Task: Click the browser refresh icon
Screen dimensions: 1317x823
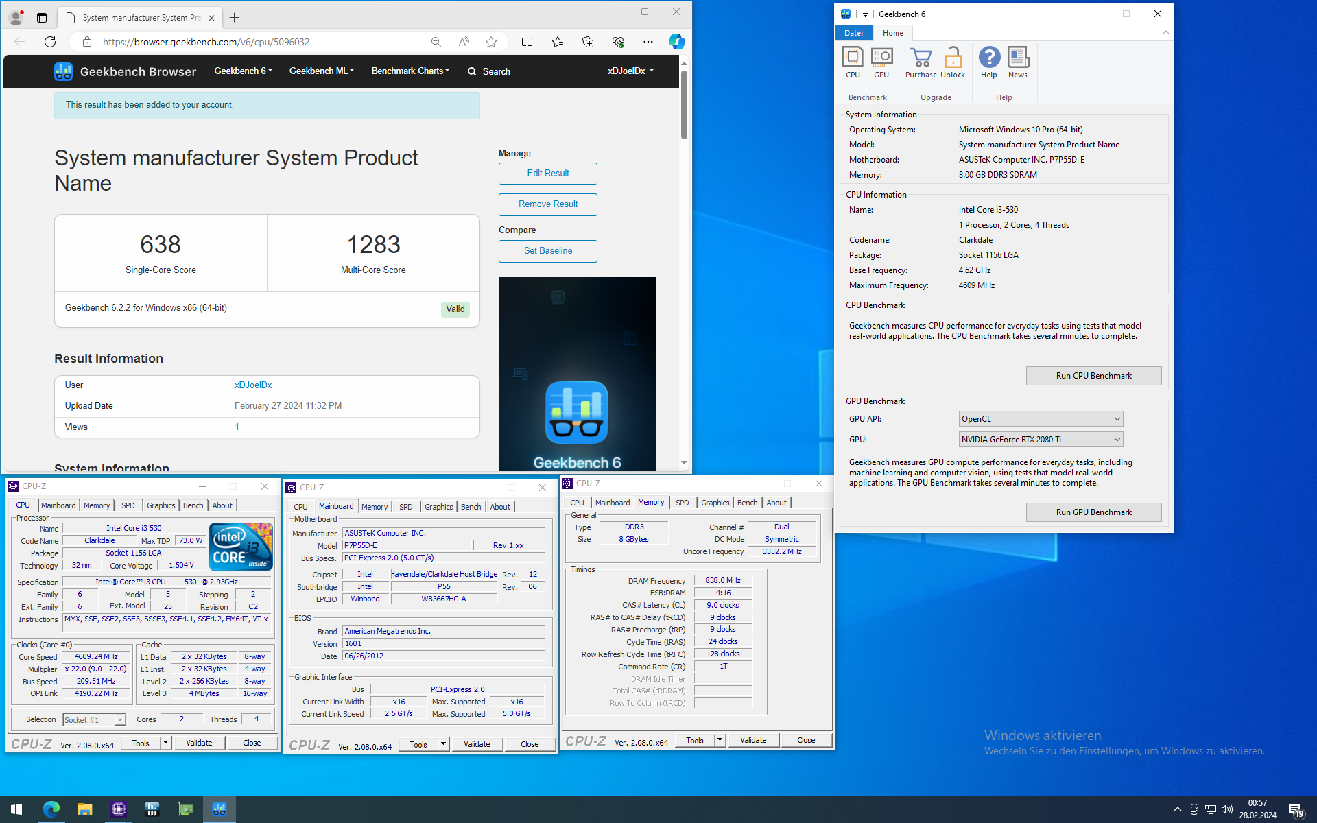Action: point(50,42)
